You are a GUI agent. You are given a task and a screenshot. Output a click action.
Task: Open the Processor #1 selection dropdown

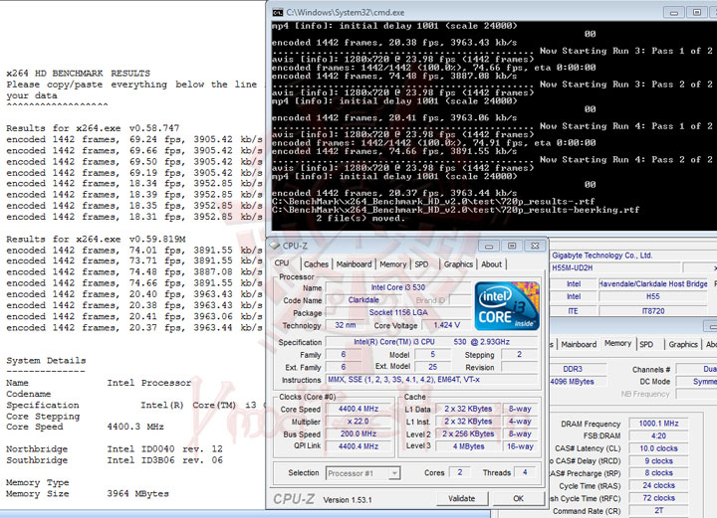click(x=363, y=473)
